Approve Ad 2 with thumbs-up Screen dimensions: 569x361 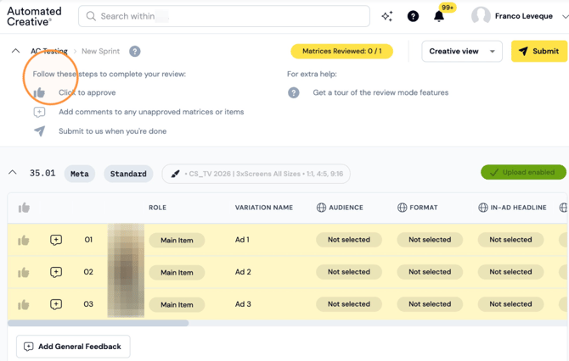[x=24, y=272]
